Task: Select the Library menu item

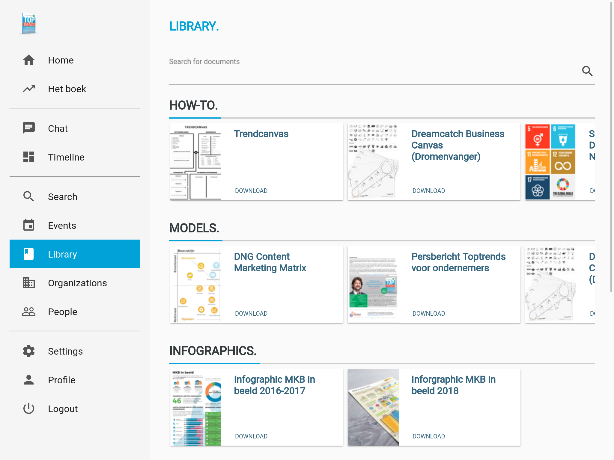Action: [75, 254]
